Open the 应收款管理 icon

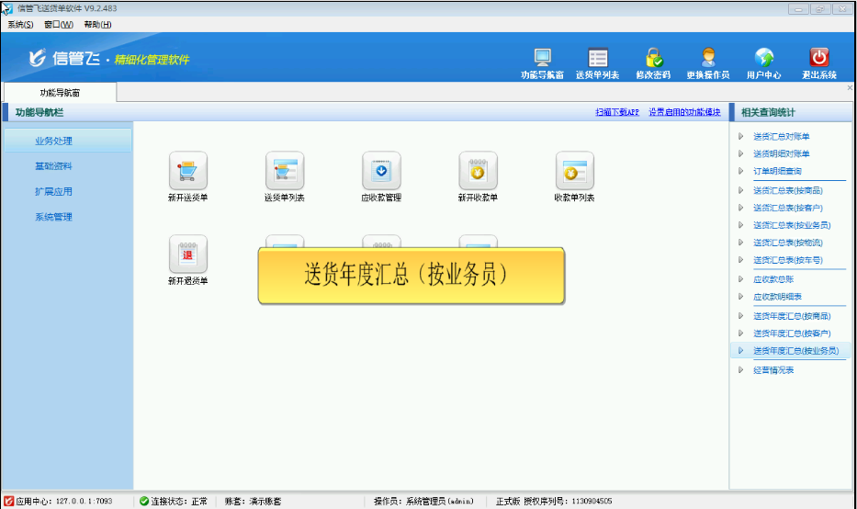381,171
